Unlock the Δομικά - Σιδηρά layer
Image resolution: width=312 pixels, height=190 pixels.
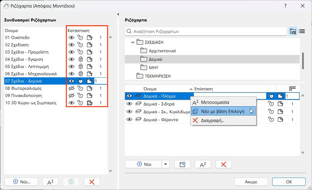pyautogui.click(x=271, y=104)
